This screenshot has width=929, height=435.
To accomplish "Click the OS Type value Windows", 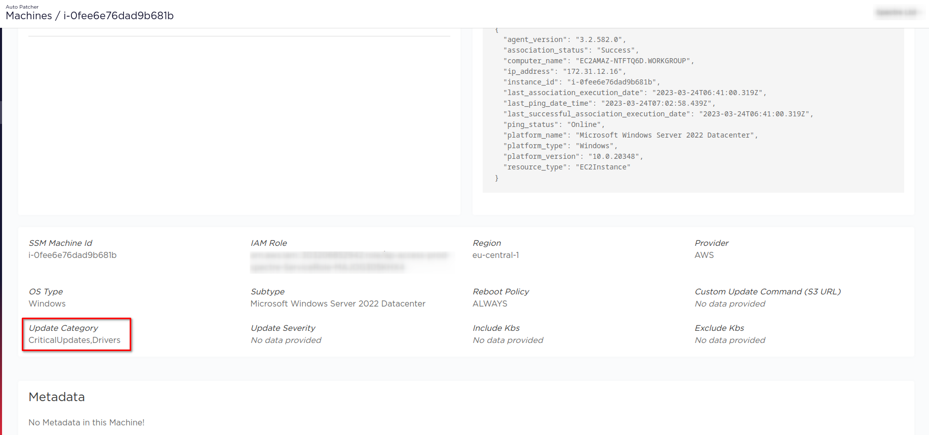I will click(x=47, y=303).
